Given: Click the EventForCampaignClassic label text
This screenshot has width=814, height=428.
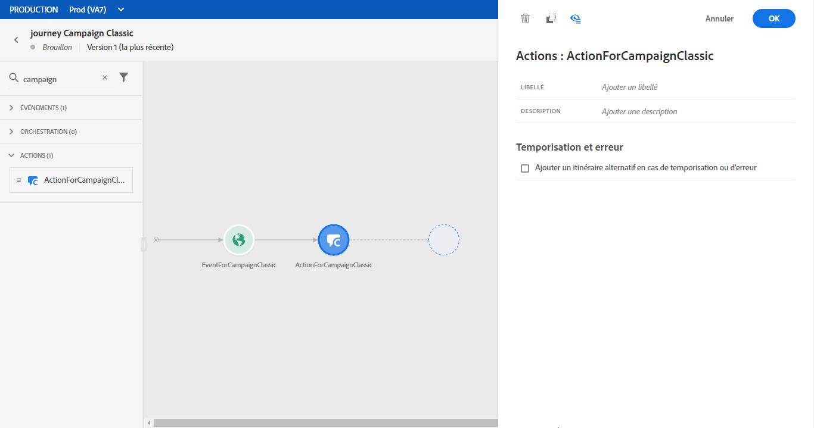Looking at the screenshot, I should point(239,265).
